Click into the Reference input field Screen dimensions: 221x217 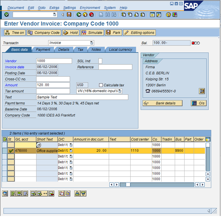115,67
